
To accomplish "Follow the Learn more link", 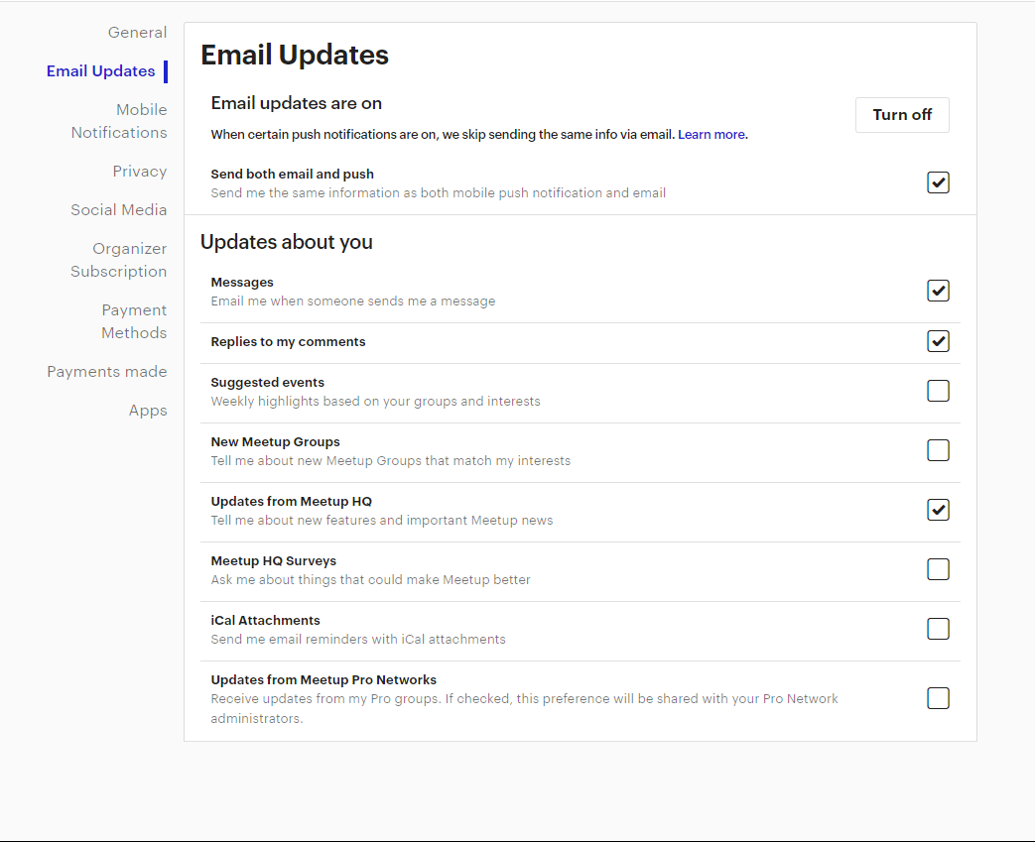I will [711, 135].
